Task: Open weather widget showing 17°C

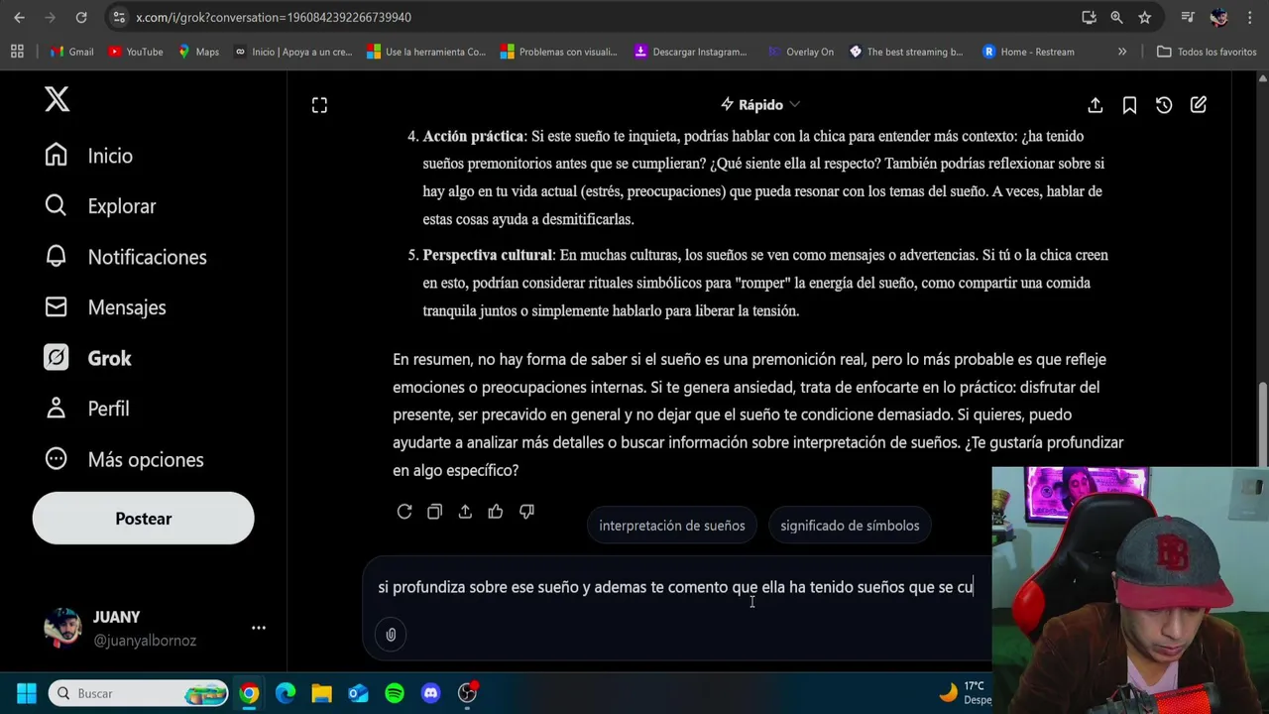Action: (x=965, y=692)
